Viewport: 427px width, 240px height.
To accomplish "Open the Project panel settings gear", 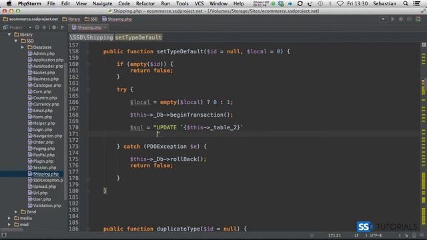I will [x=54, y=27].
